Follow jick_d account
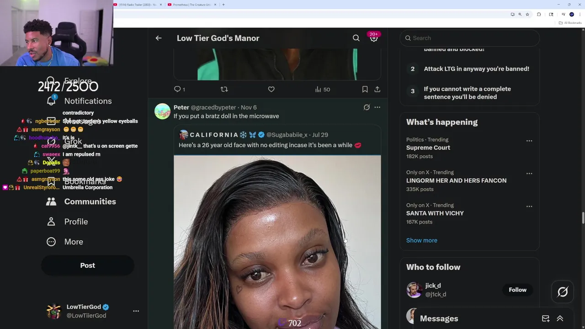The height and width of the screenshot is (329, 585). (x=517, y=290)
